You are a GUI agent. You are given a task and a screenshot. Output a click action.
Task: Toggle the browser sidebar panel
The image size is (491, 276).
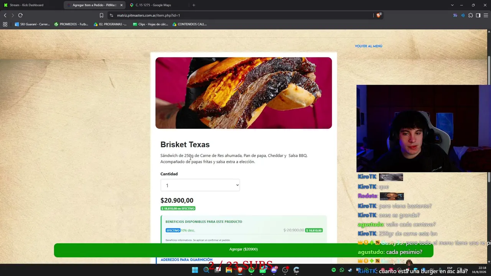coord(478,15)
